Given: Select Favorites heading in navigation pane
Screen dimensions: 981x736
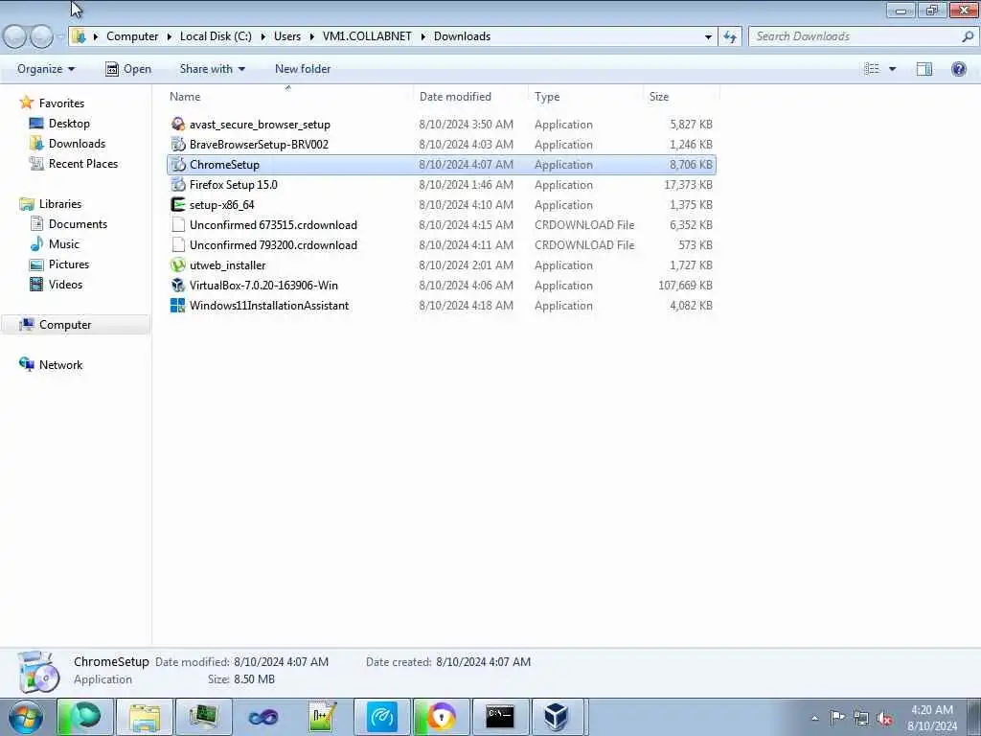Looking at the screenshot, I should click(x=61, y=103).
